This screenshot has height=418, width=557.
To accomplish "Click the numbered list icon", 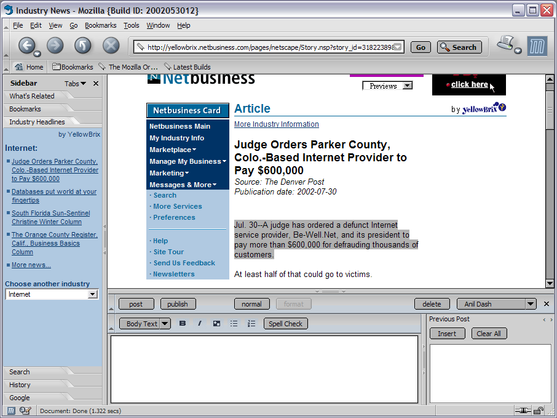I will coord(251,323).
